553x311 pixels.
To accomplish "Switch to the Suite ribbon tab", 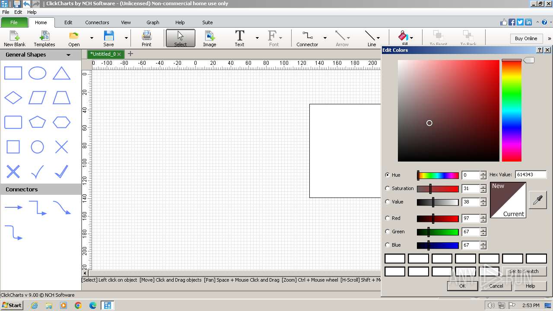I will coord(207,22).
